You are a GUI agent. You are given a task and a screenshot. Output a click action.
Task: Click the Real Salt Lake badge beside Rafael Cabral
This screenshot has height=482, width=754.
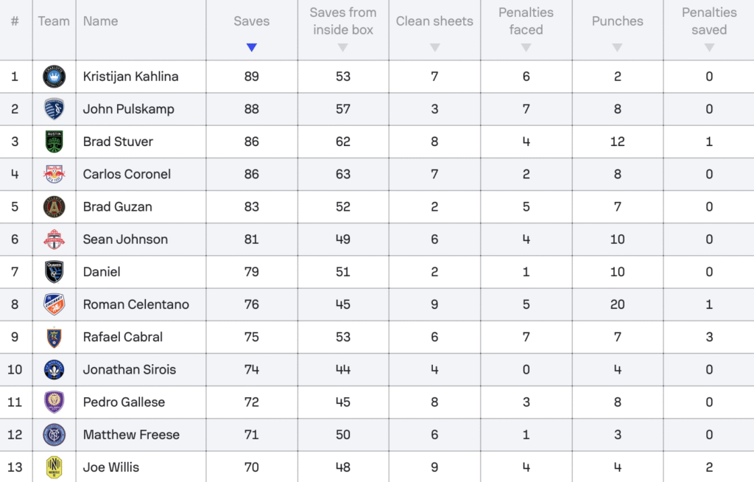point(54,337)
